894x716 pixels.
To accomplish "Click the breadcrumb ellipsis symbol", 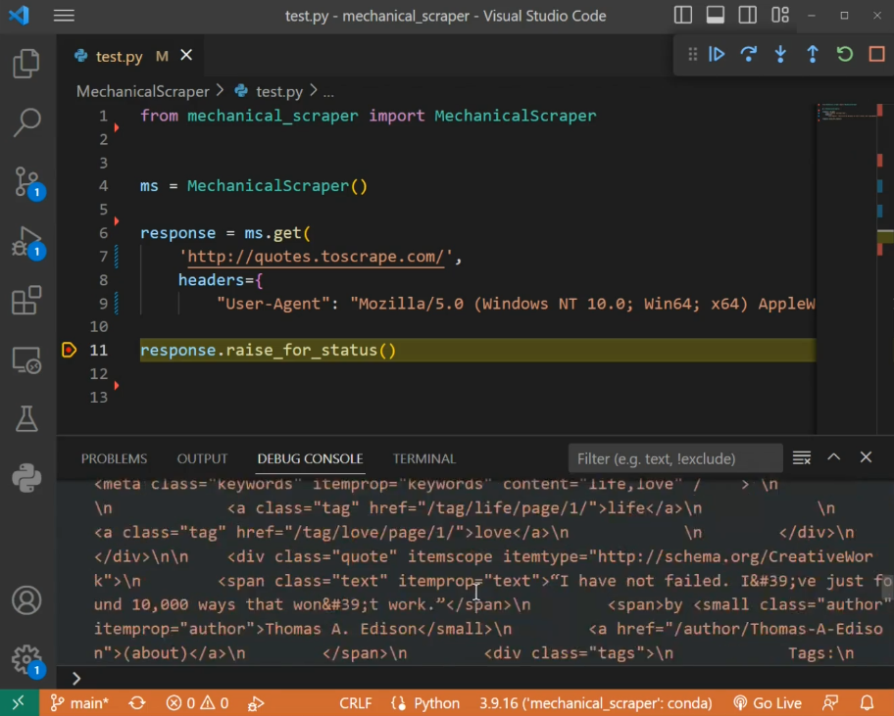I will [x=328, y=92].
